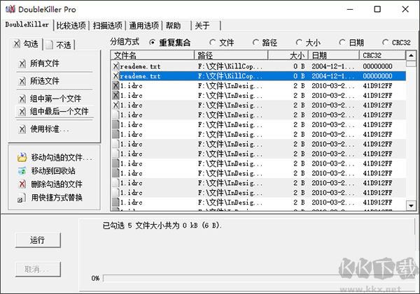Click the X icon beside 组中第一个文件

[22, 99]
